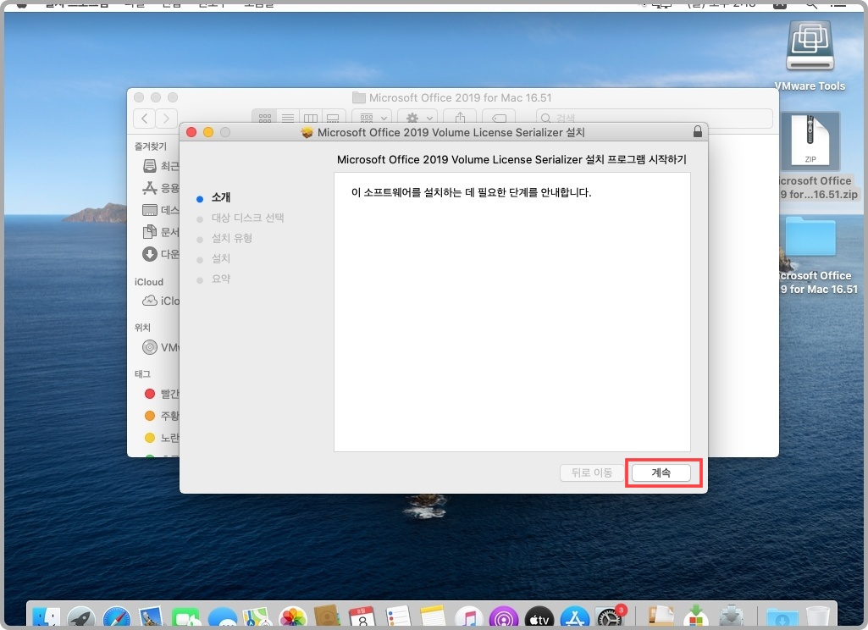Open Notes from the Dock

click(x=433, y=617)
